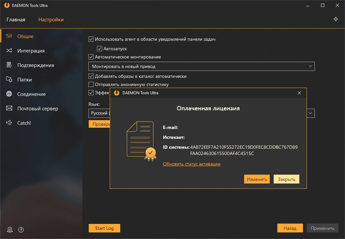Screen dimensions: 345x239
Task: Click the partially hidden Проверить button
Action: [x=99, y=124]
